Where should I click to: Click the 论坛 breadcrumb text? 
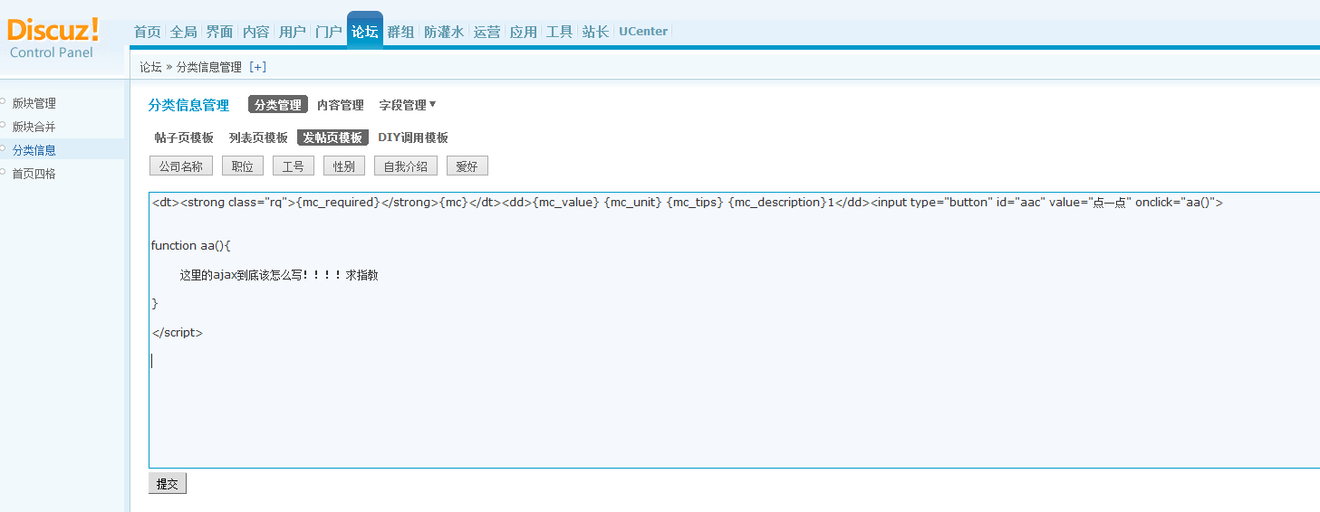click(x=150, y=67)
